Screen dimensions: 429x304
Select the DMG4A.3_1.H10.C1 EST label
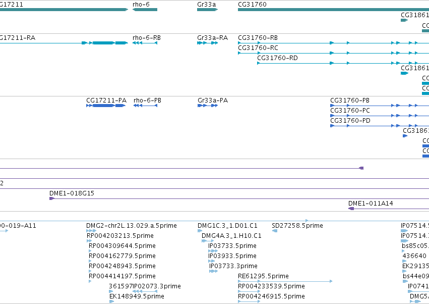coord(231,236)
